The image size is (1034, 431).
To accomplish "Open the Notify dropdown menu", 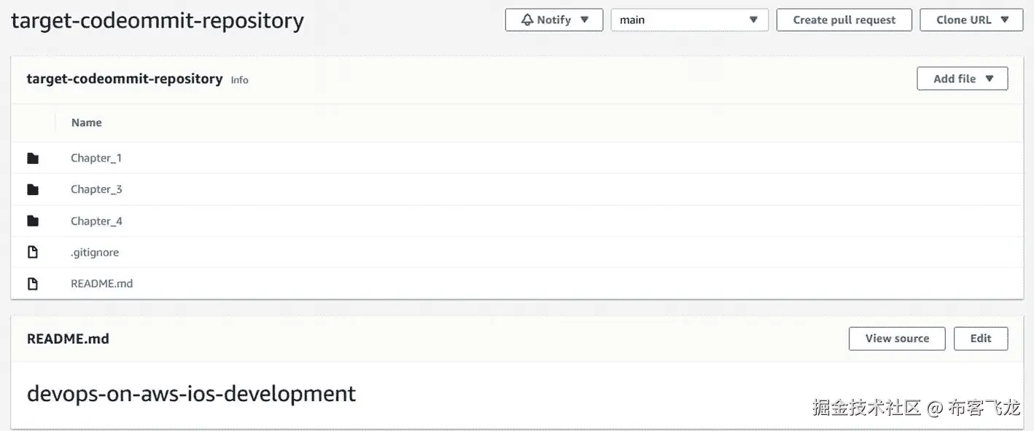I will 554,20.
